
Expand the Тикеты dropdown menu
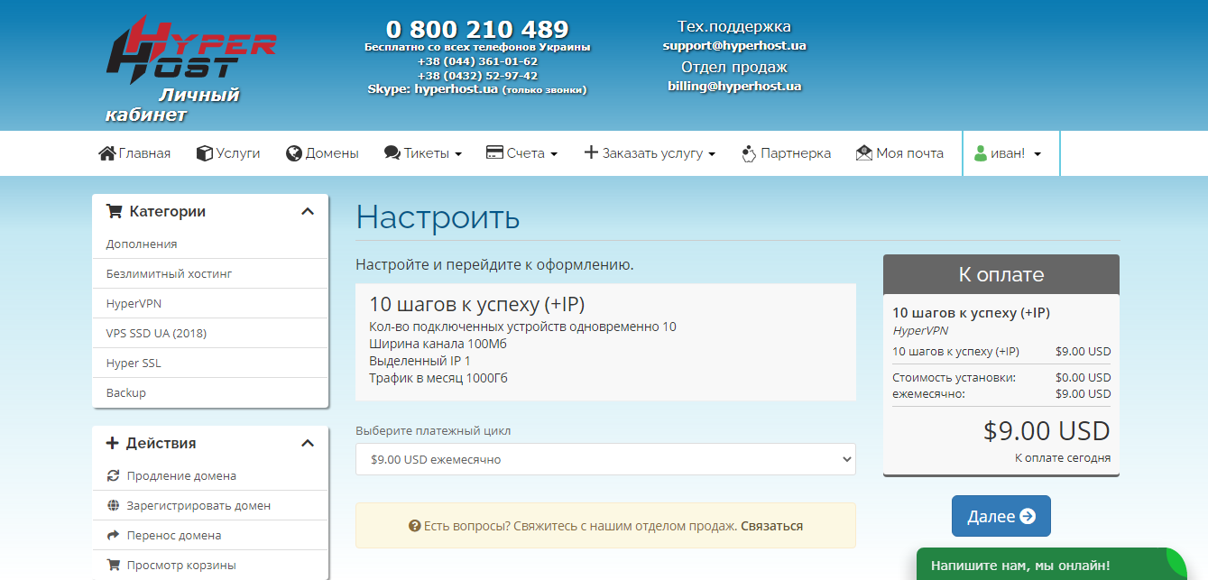point(423,153)
